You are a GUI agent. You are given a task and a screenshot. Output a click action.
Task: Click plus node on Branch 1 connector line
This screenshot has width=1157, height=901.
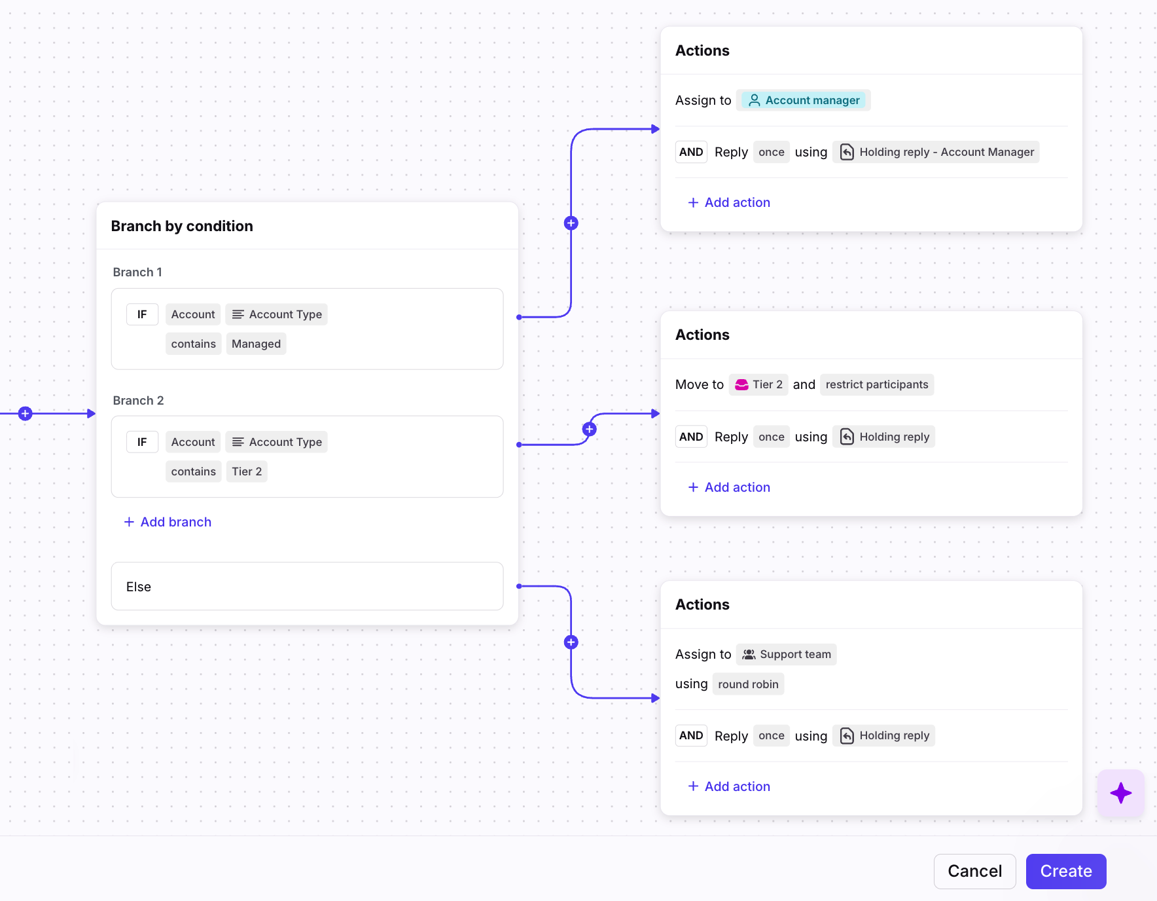pos(571,223)
